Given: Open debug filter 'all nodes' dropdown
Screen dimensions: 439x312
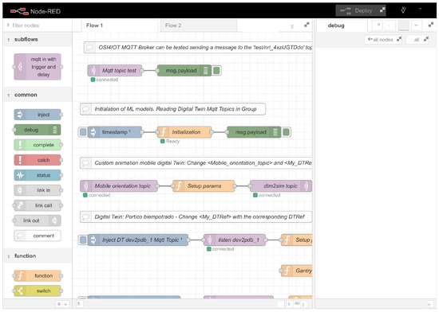Looking at the screenshot, I should (x=384, y=40).
